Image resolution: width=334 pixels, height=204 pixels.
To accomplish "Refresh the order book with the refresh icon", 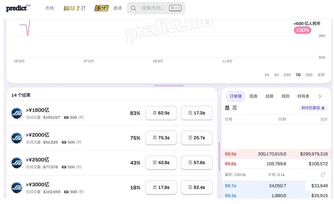I will pos(323,175).
